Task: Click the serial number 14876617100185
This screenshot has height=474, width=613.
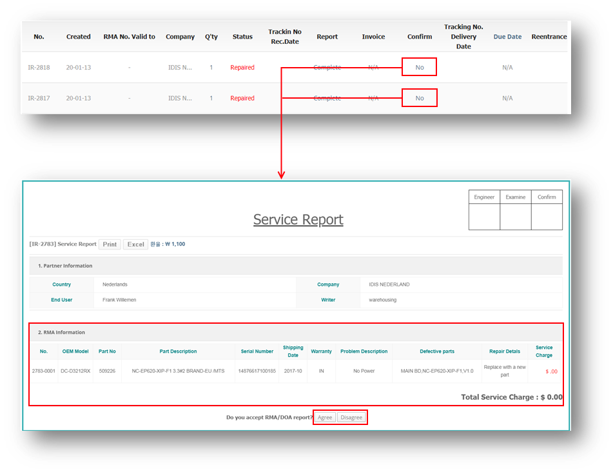Action: (257, 371)
